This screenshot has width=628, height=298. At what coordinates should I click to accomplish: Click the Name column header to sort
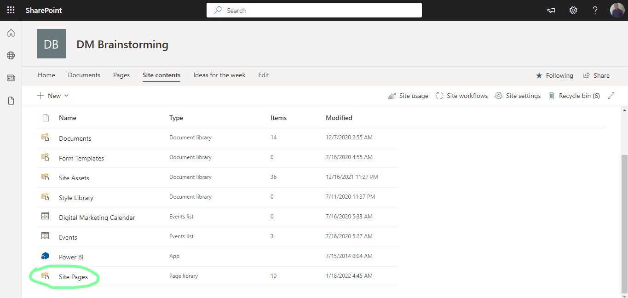67,118
